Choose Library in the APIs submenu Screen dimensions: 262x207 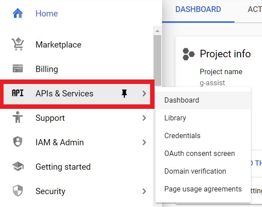click(x=203, y=118)
